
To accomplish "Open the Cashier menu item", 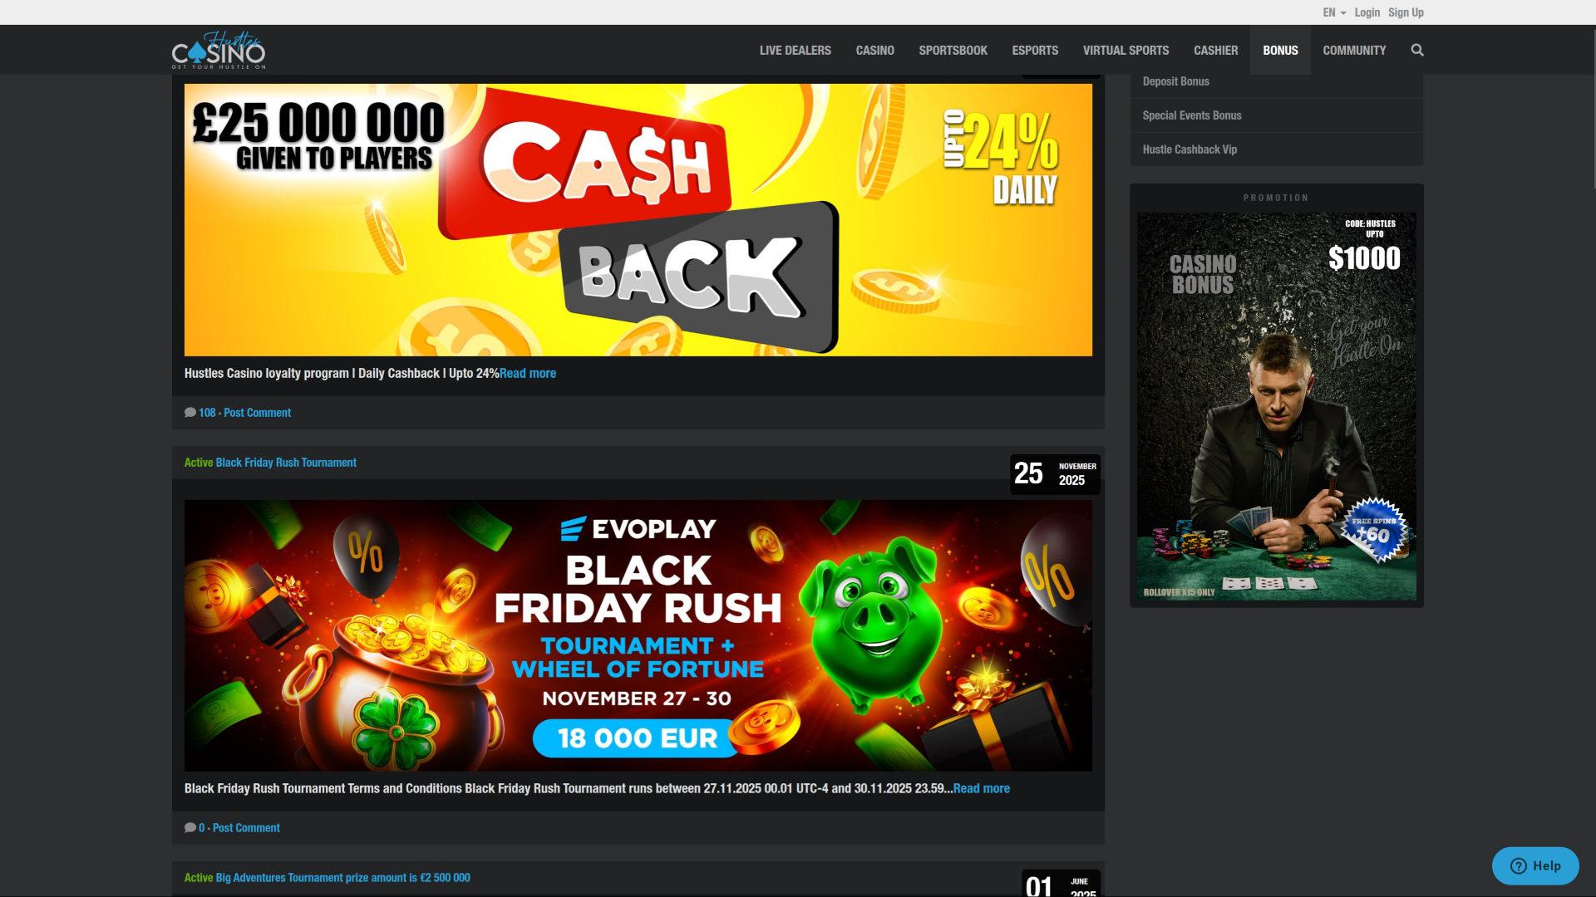I will pos(1215,50).
